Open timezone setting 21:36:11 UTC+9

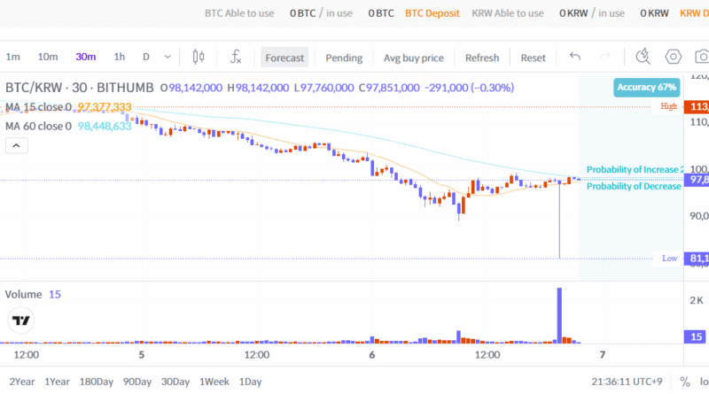point(627,382)
